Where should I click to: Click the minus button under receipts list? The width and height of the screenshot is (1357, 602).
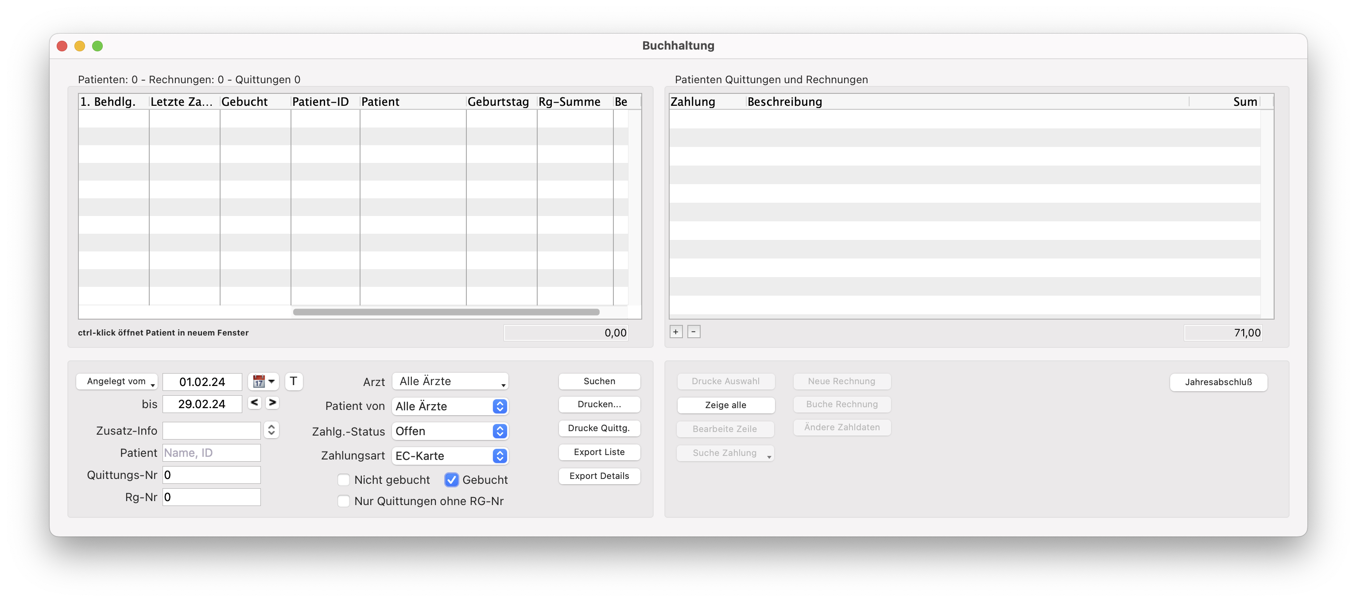[694, 332]
